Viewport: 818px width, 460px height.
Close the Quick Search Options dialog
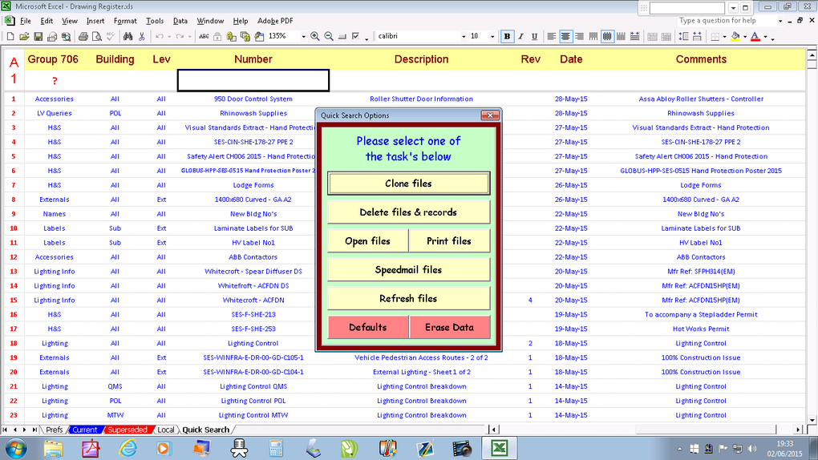[x=490, y=115]
